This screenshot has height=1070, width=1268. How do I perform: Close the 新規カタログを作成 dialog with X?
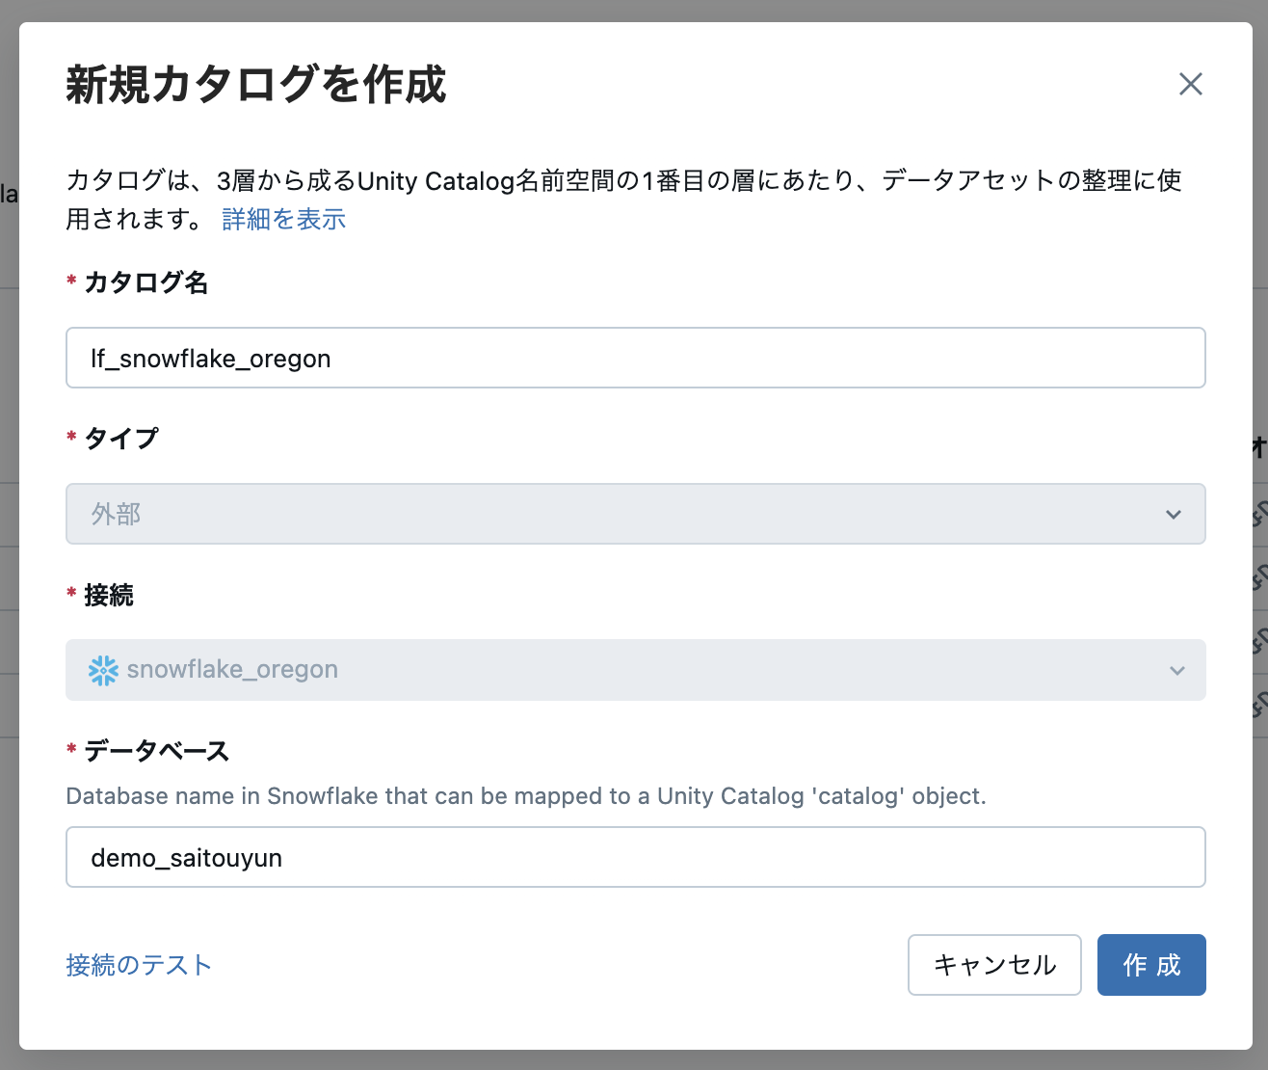[x=1191, y=84]
